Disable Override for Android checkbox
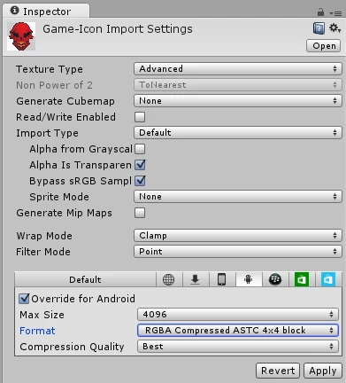The width and height of the screenshot is (346, 383). coord(24,299)
